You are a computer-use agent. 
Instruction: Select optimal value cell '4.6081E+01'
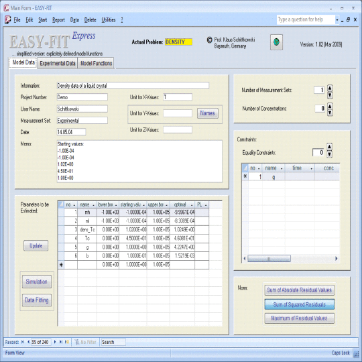pos(182,238)
